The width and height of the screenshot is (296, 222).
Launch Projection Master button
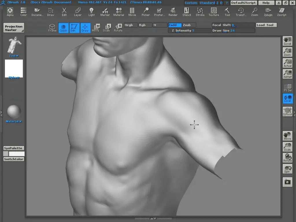pos(14,28)
